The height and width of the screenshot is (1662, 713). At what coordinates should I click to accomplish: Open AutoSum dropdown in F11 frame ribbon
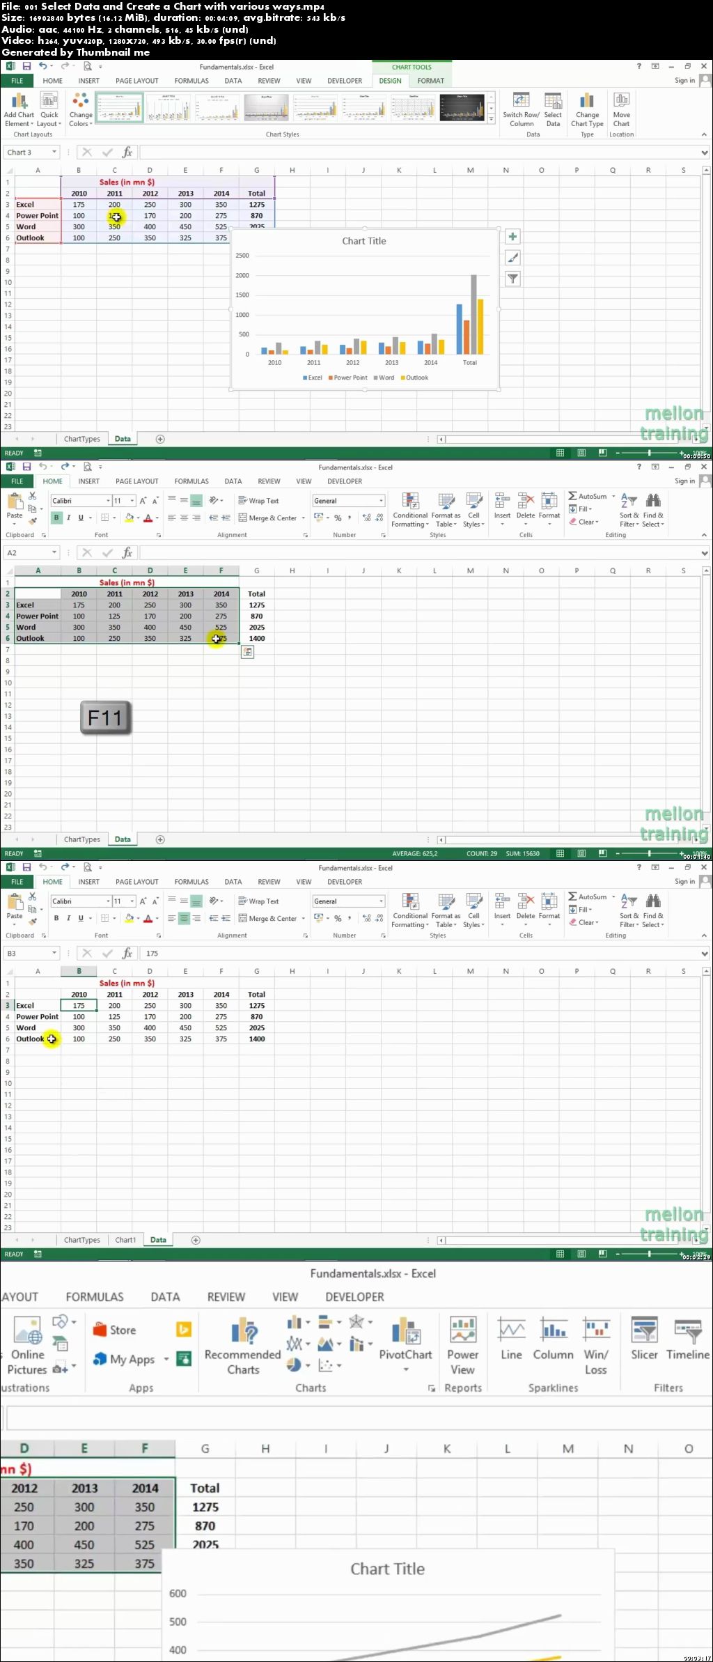(613, 497)
